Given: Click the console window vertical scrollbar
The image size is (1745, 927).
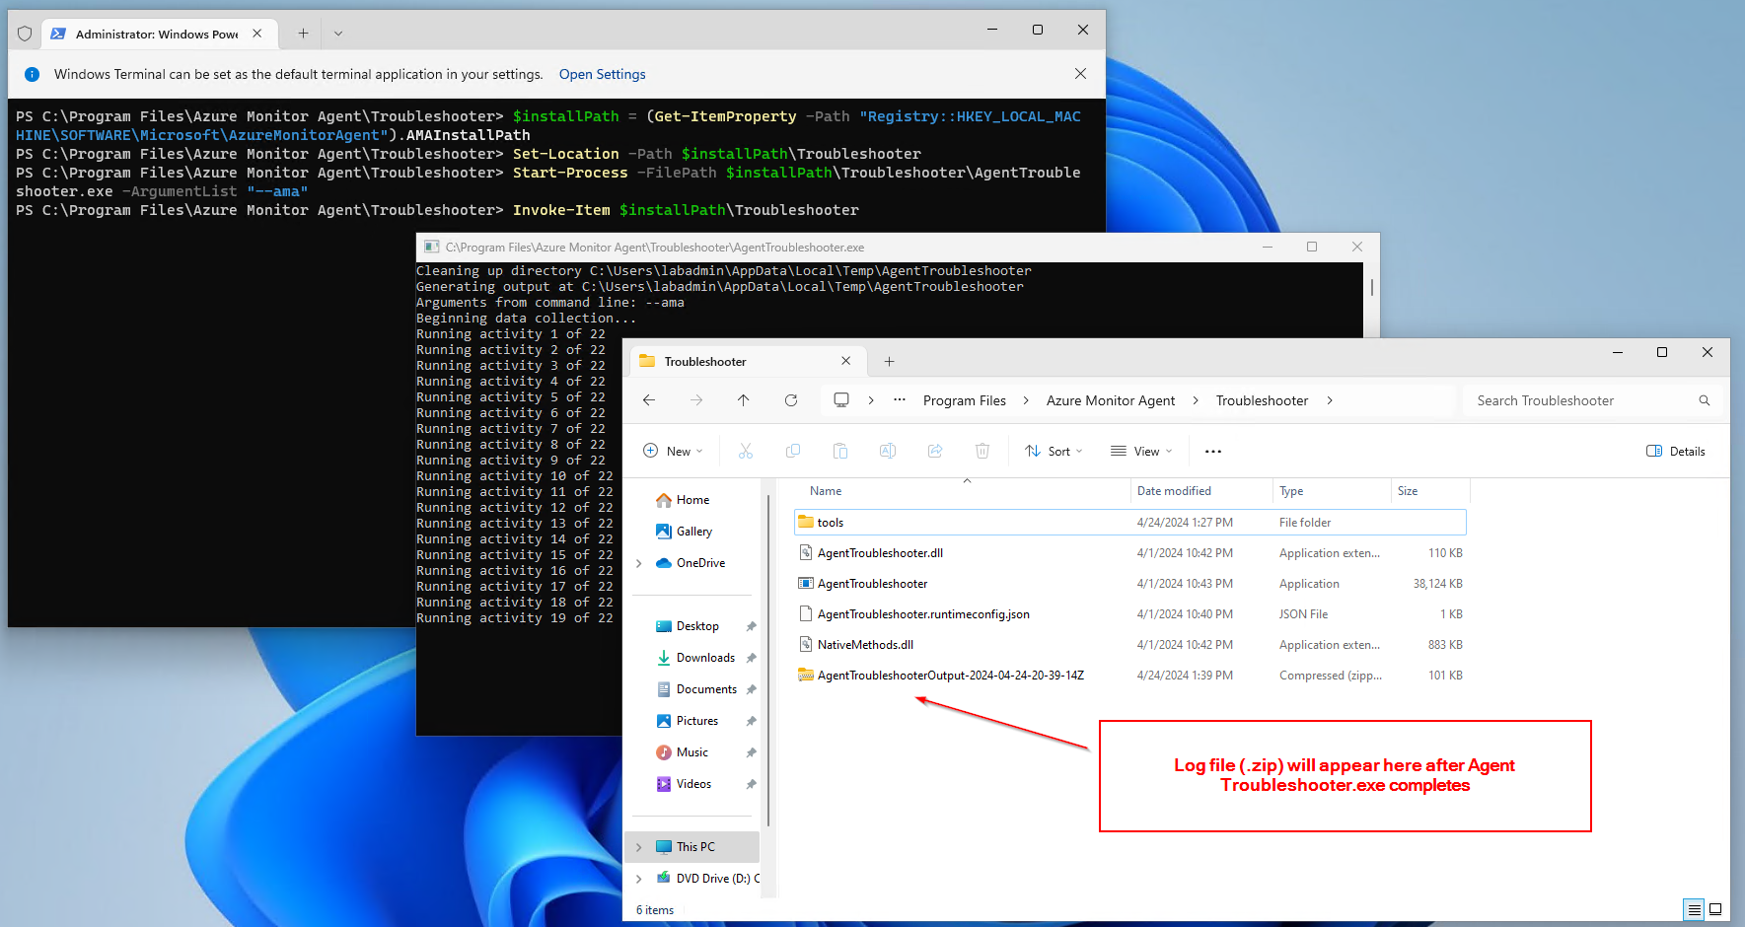Looking at the screenshot, I should (x=1371, y=288).
